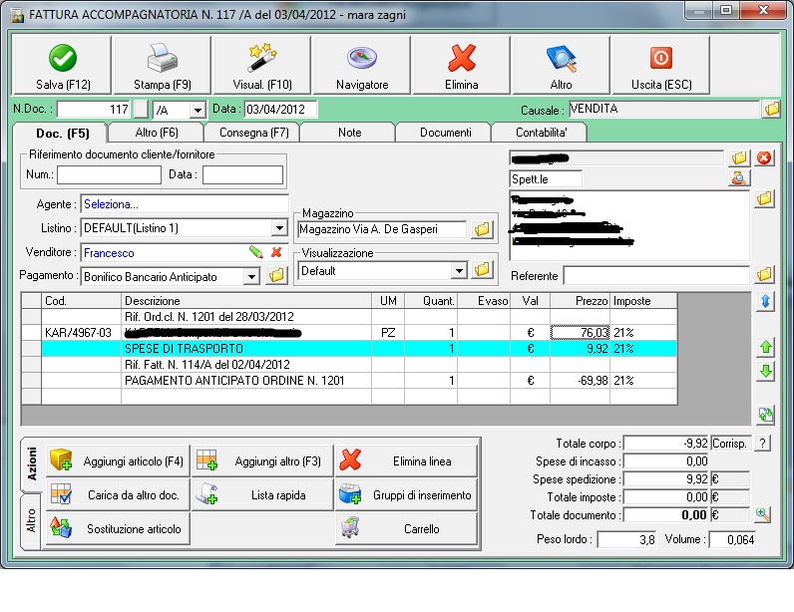Open the Altro magnifier tool
This screenshot has width=794, height=612.
tap(561, 66)
